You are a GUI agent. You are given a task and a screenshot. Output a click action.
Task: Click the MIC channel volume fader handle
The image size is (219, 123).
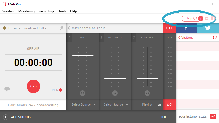point(83,55)
